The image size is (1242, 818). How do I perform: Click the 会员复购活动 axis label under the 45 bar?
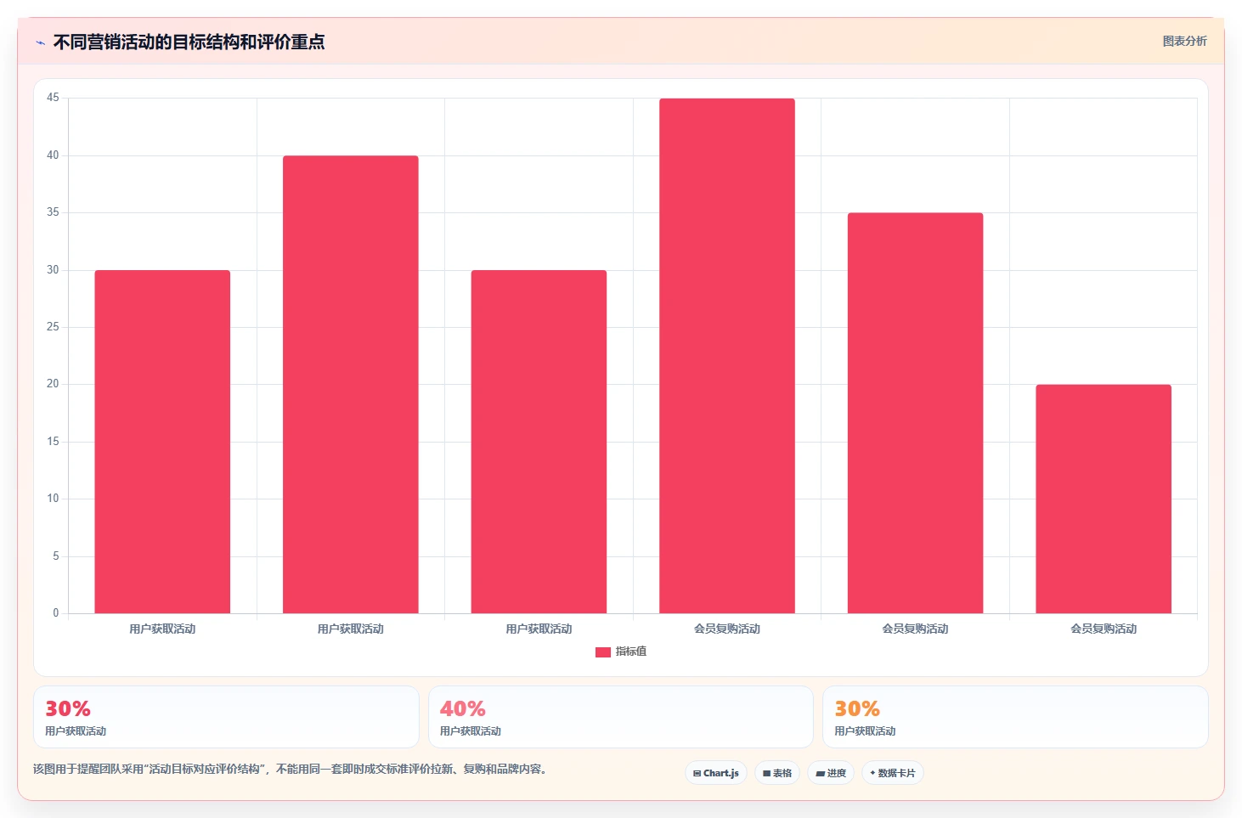pos(727,629)
